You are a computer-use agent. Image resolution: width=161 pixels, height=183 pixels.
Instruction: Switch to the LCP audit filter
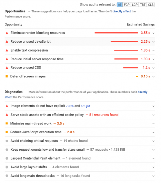[x=135, y=5]
